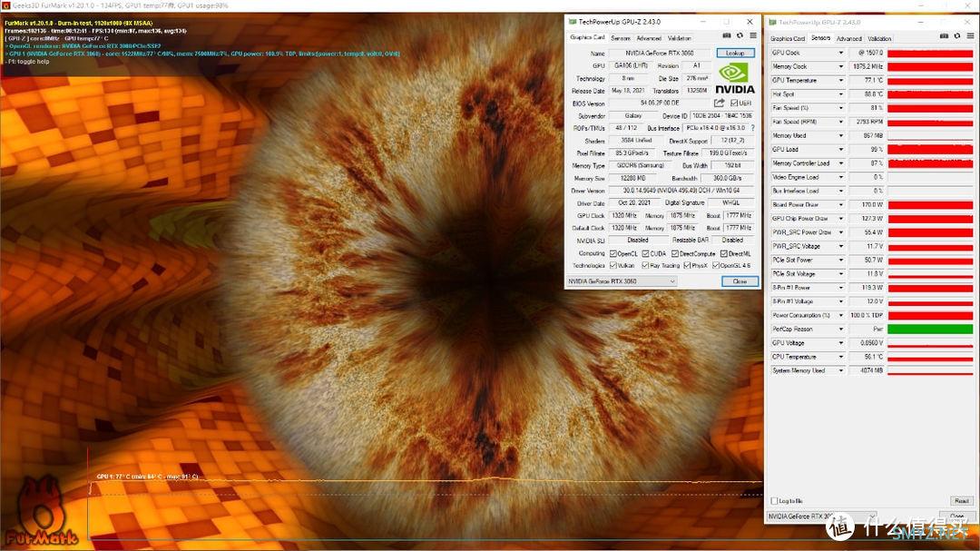Viewport: 980px width, 551px height.
Task: Click screenshot camera icon in Graphics Card GPU-Z window
Action: 726,36
